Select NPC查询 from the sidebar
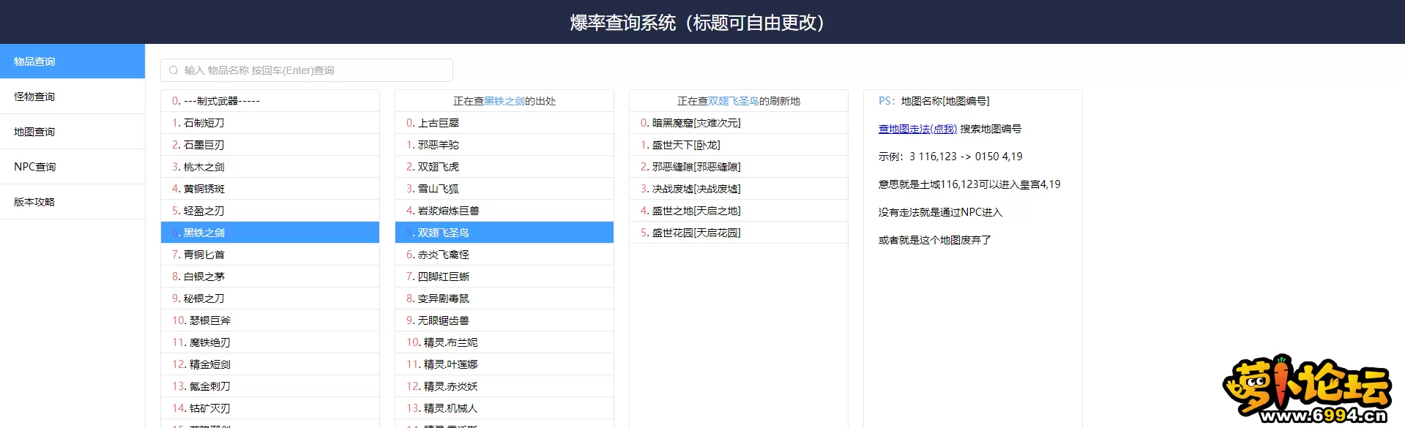 pos(72,167)
